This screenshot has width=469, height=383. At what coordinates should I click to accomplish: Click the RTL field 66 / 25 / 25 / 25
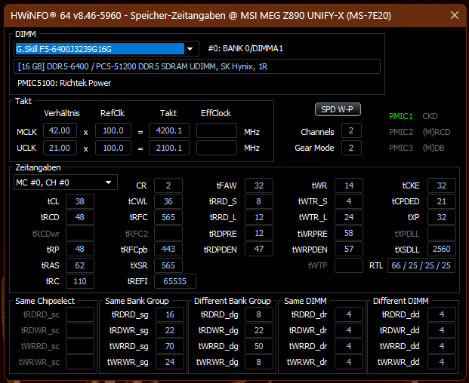[x=421, y=265]
